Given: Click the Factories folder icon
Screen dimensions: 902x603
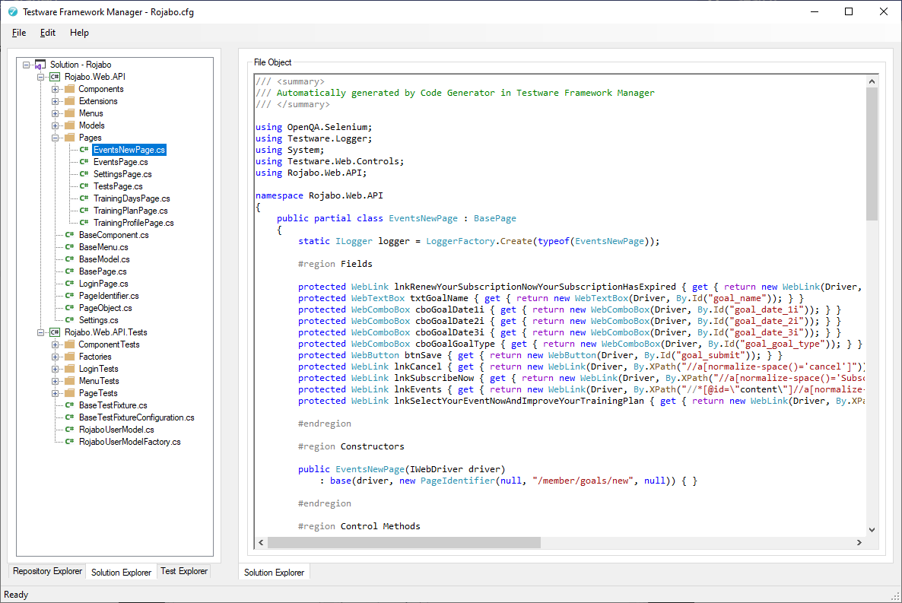Looking at the screenshot, I should 70,356.
